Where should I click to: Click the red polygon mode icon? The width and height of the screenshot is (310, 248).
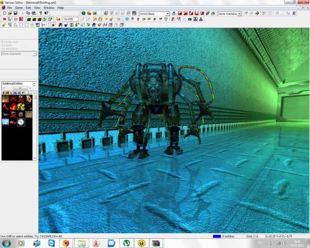click(x=40, y=19)
